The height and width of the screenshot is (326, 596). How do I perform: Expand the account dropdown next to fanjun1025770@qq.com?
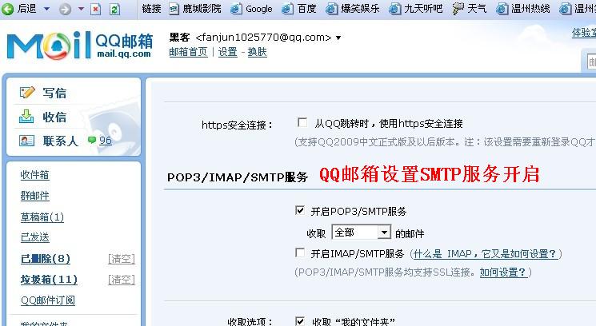(x=338, y=38)
